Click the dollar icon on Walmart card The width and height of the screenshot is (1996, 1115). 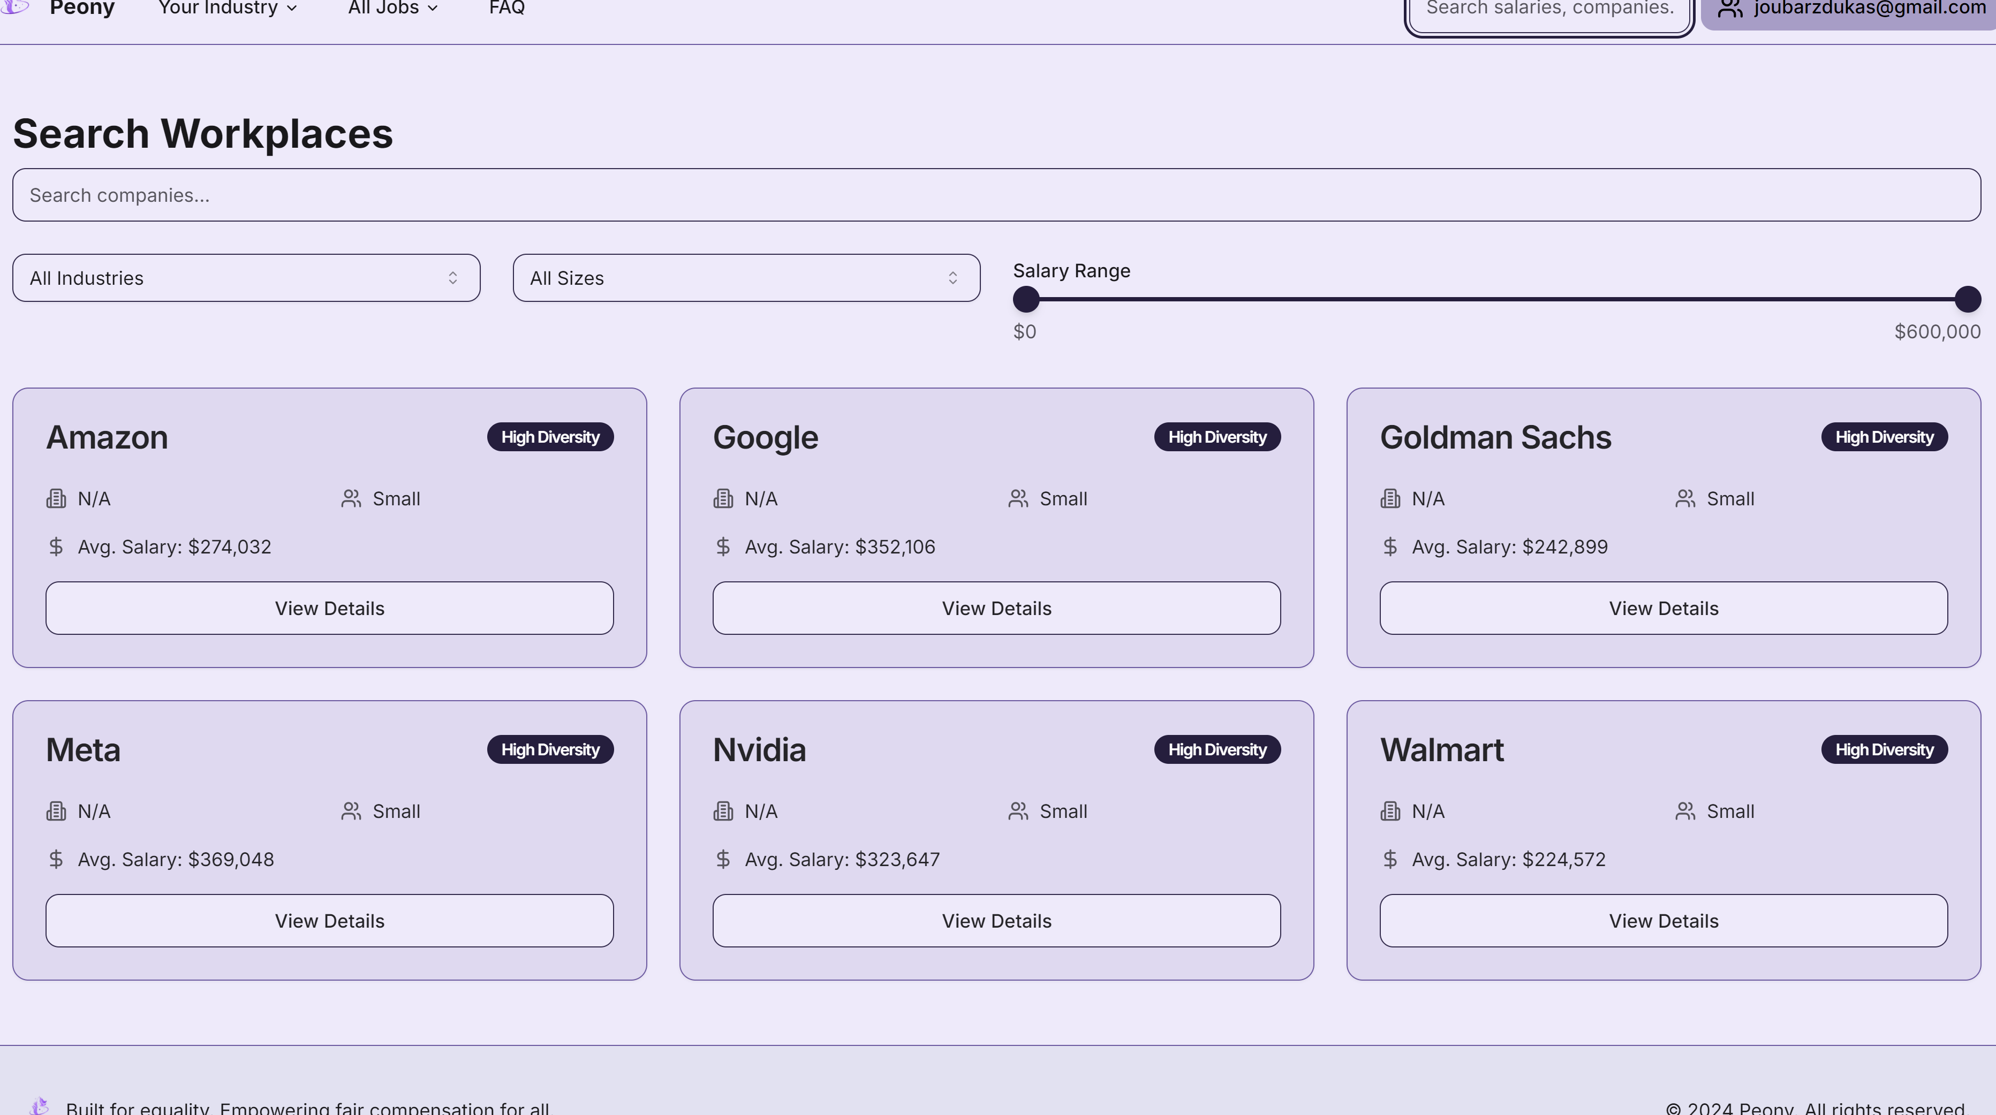coord(1390,859)
